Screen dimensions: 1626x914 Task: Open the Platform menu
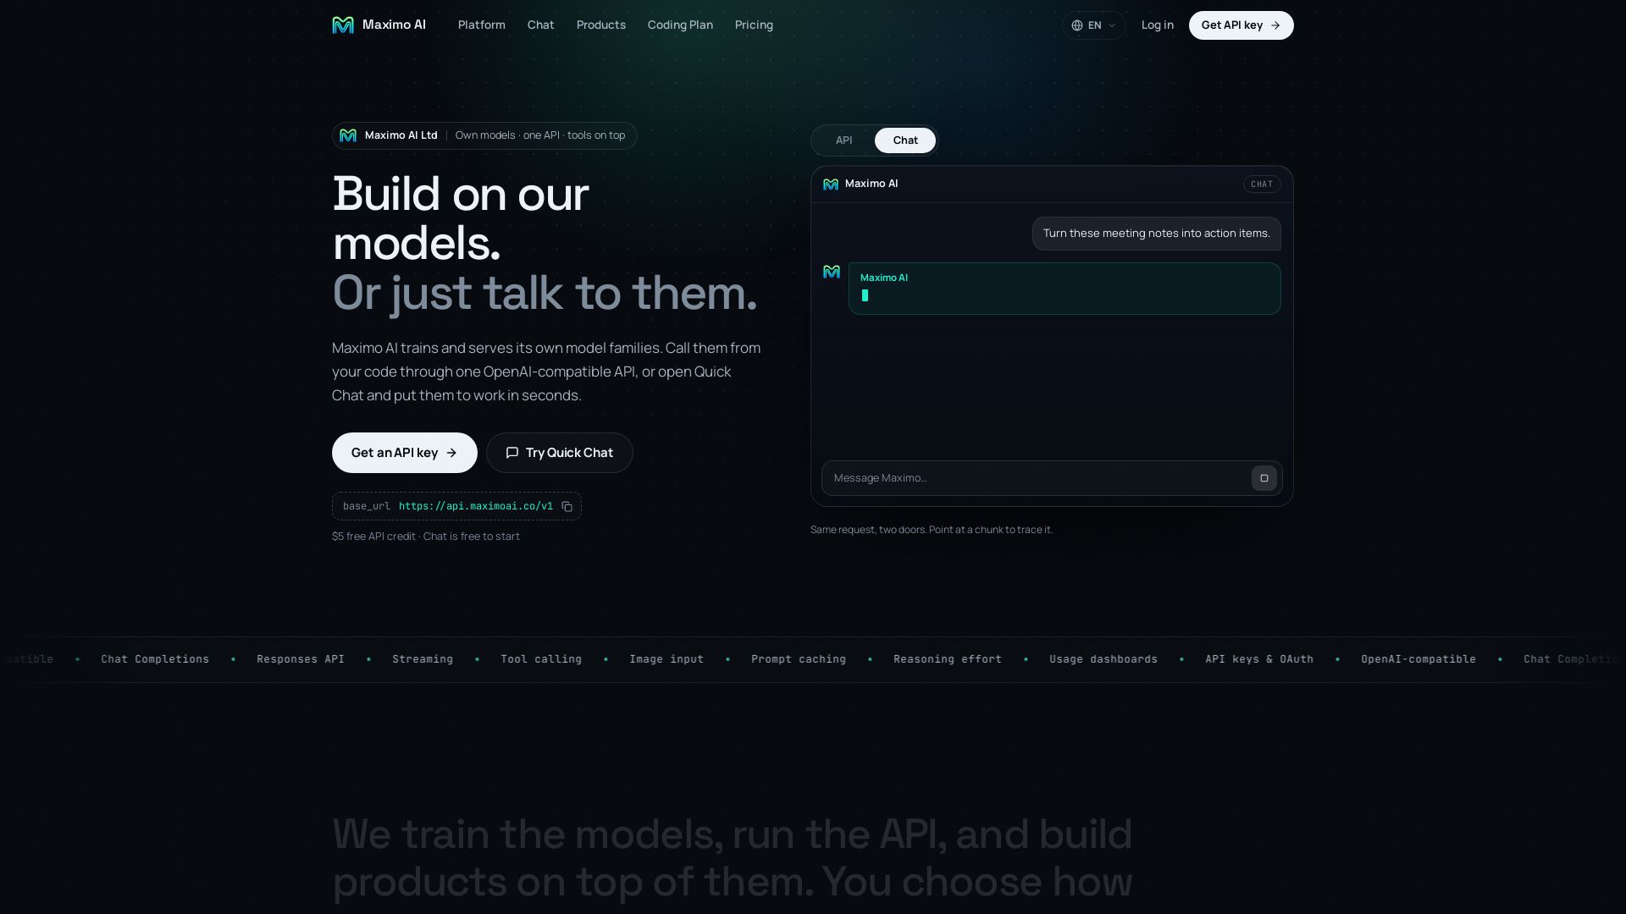481,25
